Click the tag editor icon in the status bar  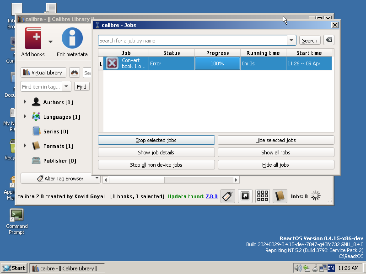[x=228, y=196]
